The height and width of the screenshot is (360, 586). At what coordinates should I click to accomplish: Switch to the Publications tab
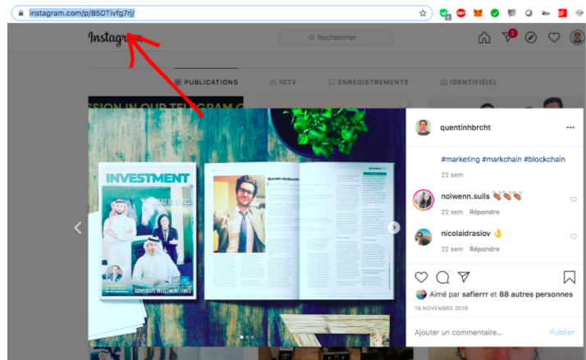(206, 82)
